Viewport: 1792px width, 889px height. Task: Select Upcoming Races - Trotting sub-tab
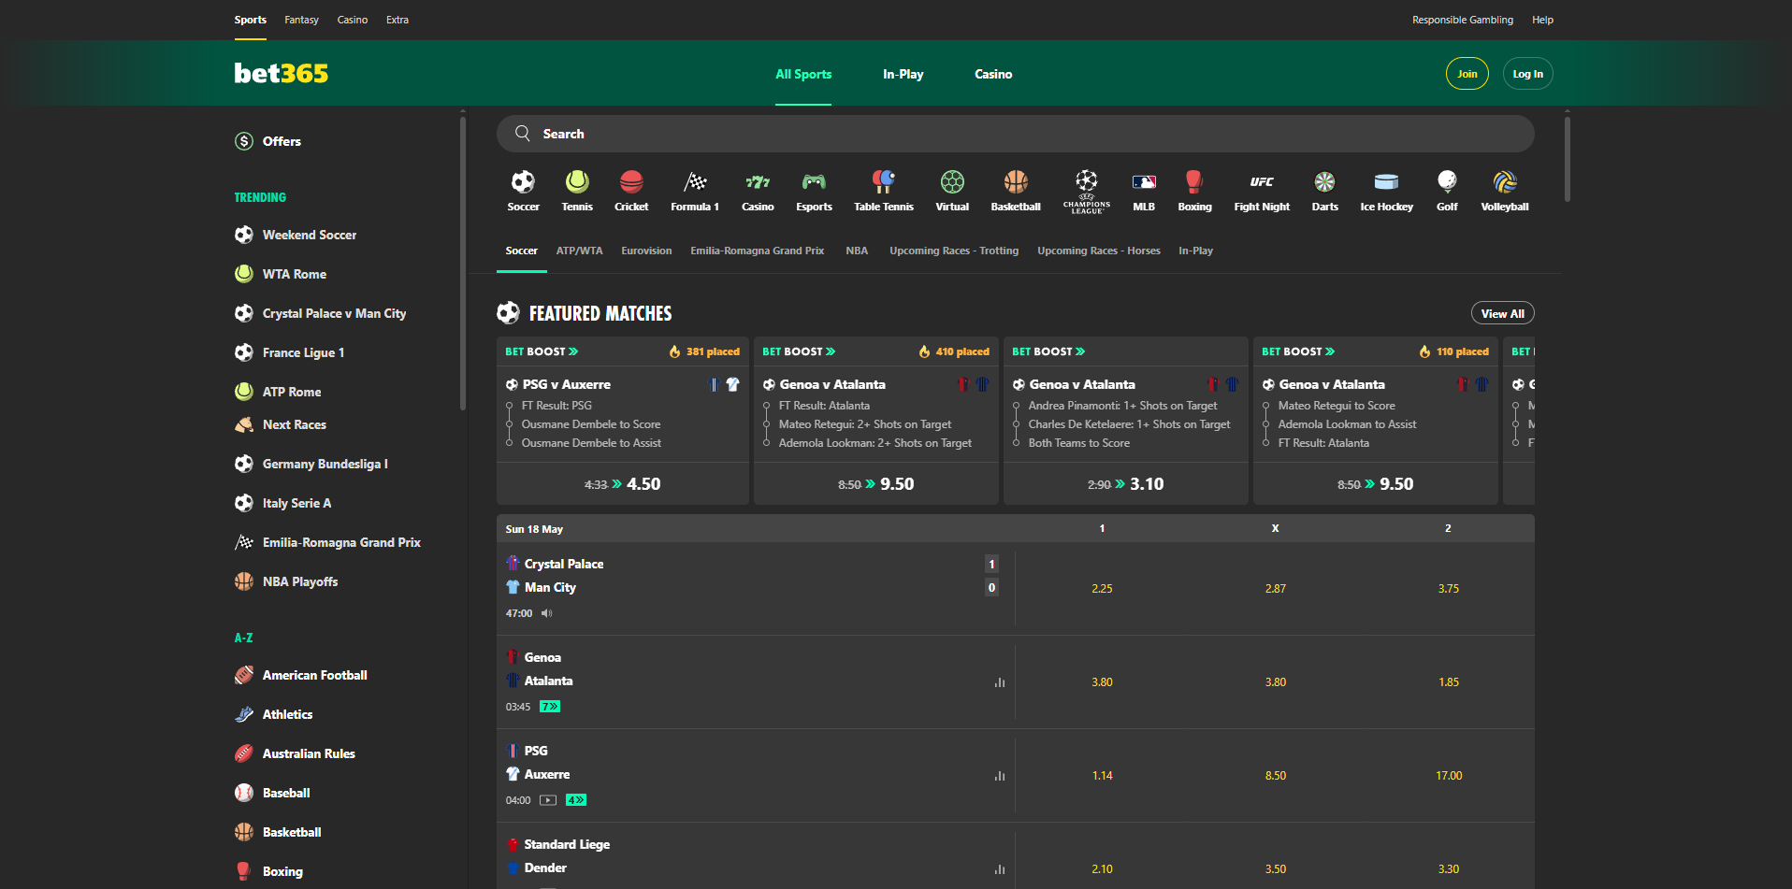pyautogui.click(x=954, y=251)
